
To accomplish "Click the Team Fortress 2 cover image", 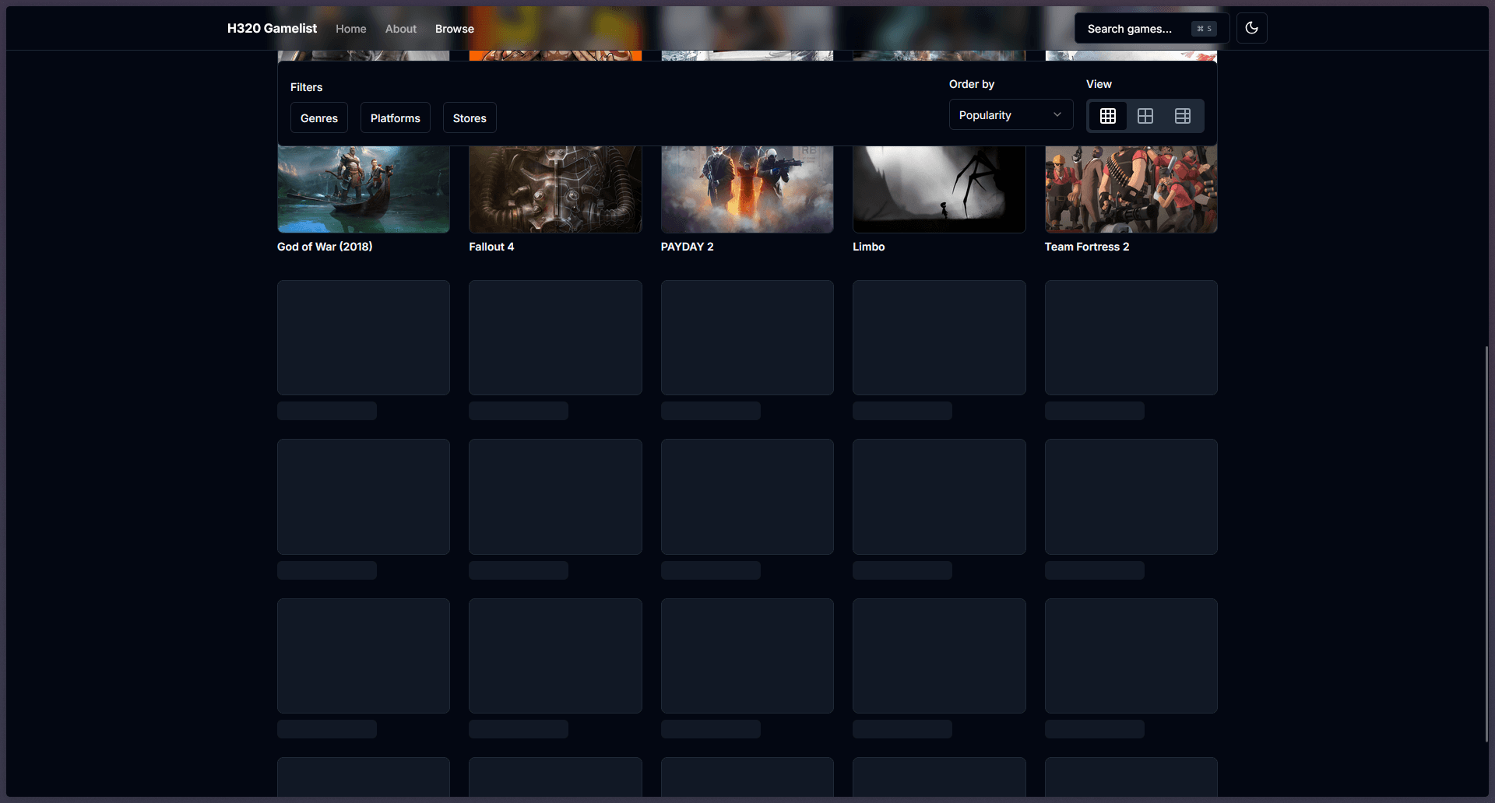I will pos(1131,188).
